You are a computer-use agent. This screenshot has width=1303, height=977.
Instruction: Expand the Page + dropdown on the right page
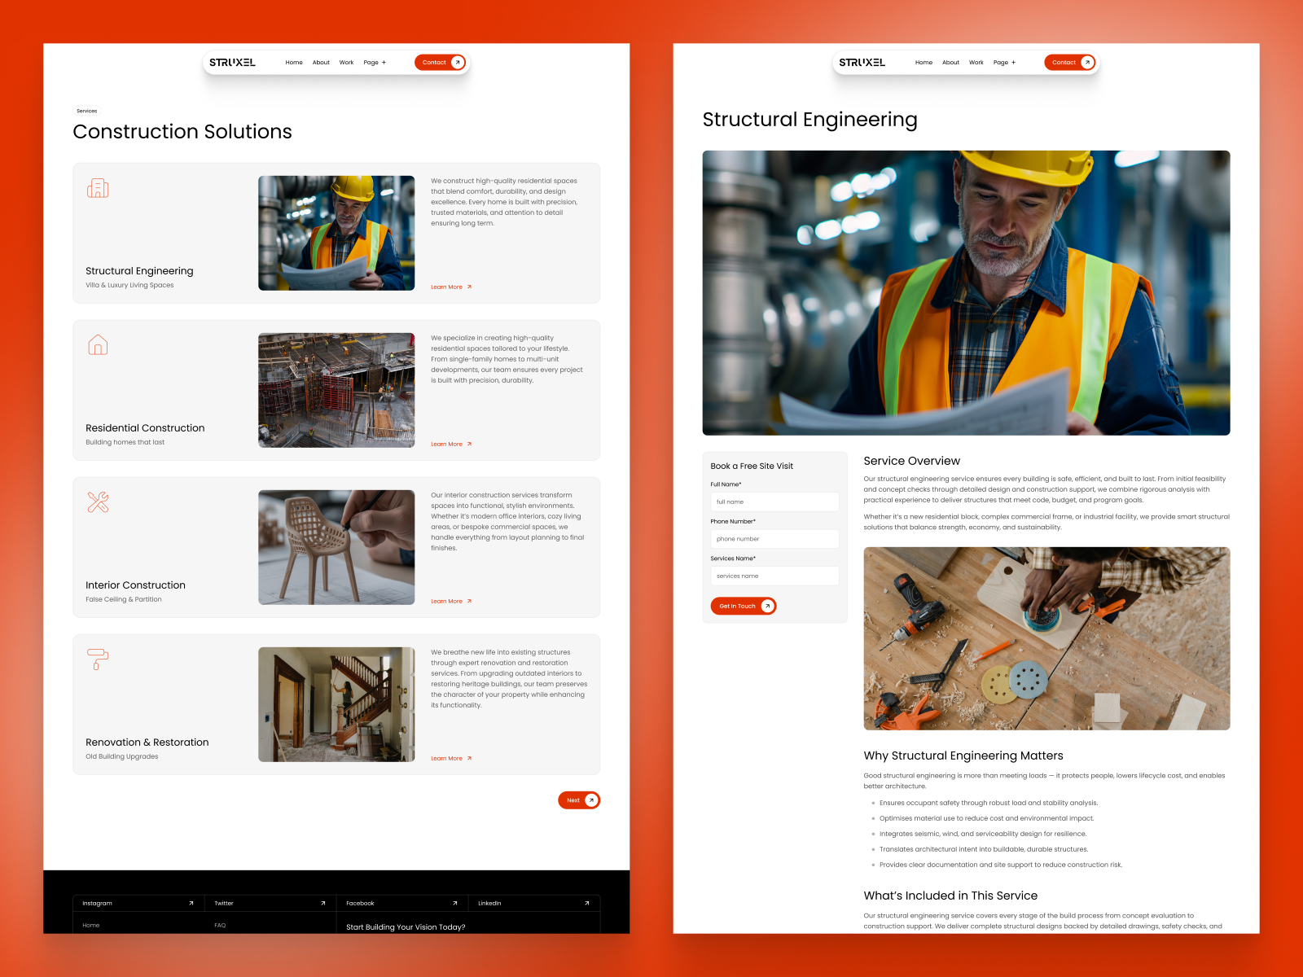(x=1004, y=63)
